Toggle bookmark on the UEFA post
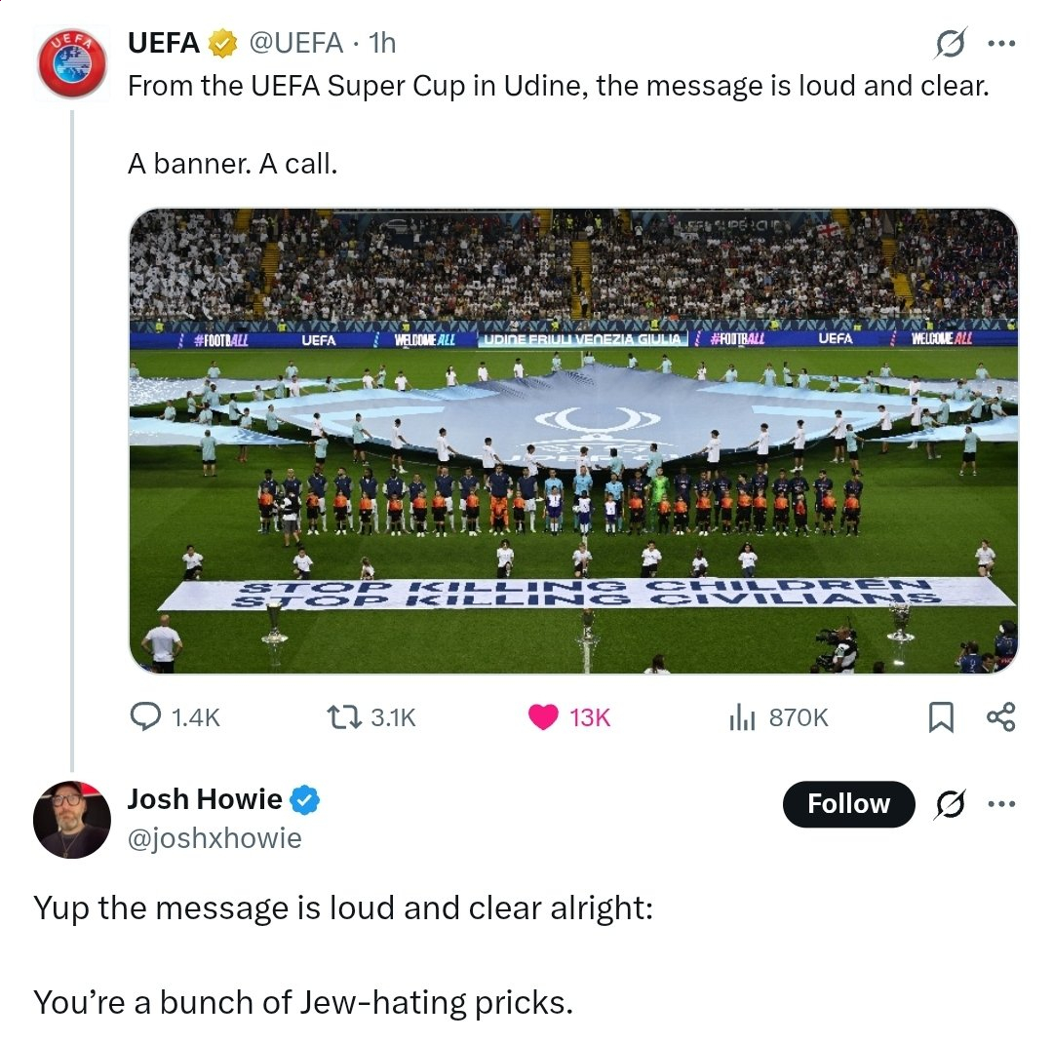The image size is (1053, 1042). coord(941,717)
